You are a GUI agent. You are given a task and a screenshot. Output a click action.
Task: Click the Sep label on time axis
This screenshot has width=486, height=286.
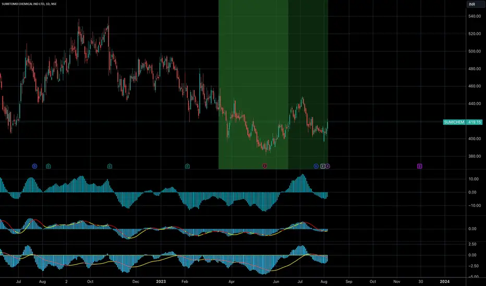coord(349,282)
